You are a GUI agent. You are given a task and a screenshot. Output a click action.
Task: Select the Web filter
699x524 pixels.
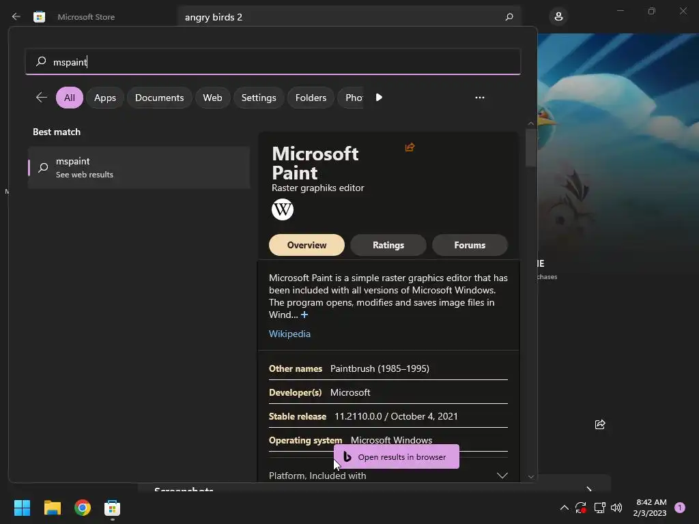pyautogui.click(x=213, y=98)
